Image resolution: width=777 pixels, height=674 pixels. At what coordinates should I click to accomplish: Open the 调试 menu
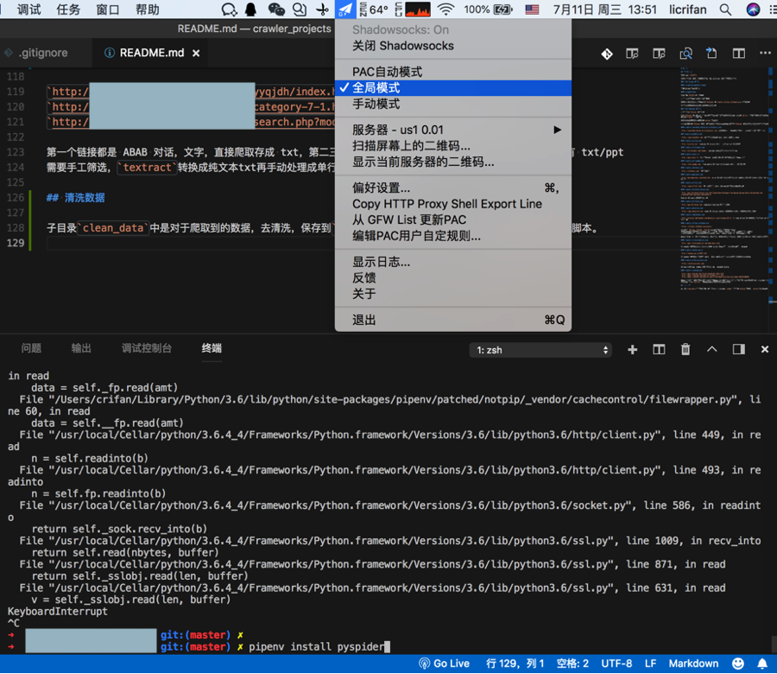28,10
